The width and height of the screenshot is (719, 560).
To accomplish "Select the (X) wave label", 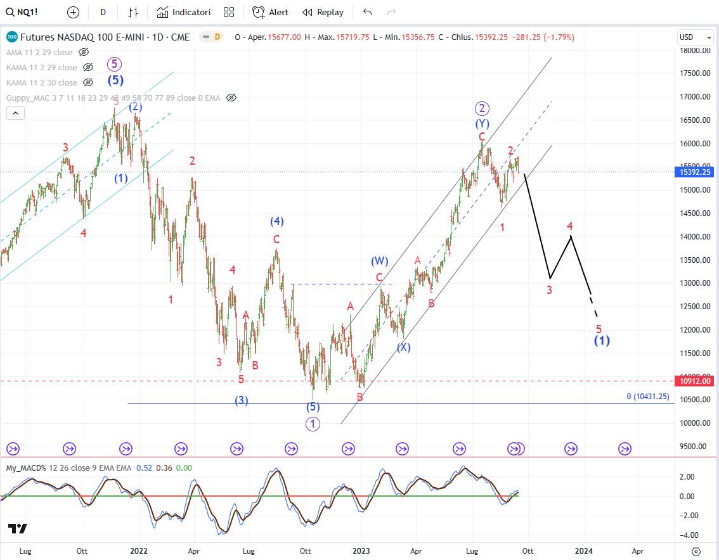I will [x=403, y=347].
